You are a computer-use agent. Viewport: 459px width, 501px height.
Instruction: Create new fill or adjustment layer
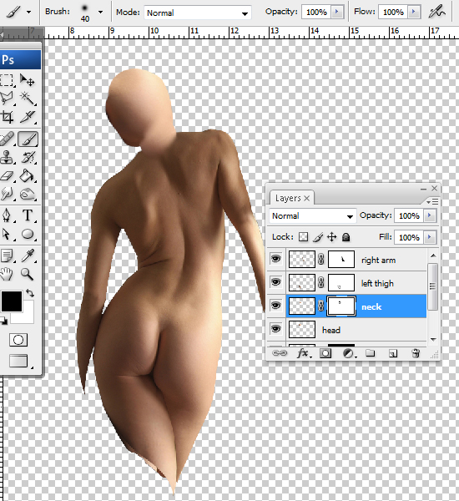(x=349, y=353)
